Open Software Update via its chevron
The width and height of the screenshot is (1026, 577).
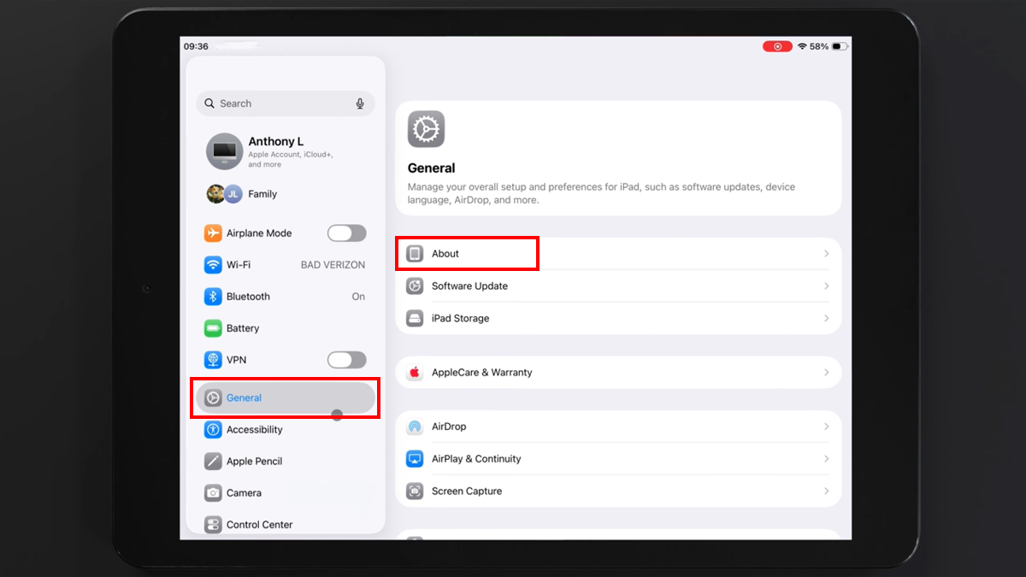point(827,286)
